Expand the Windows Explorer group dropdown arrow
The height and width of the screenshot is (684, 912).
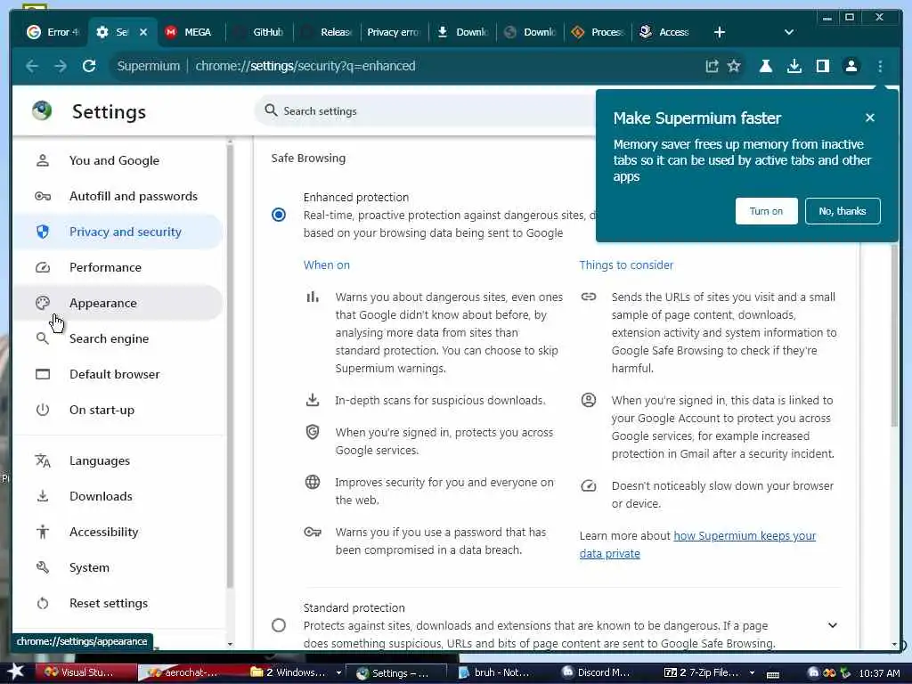click(x=338, y=673)
